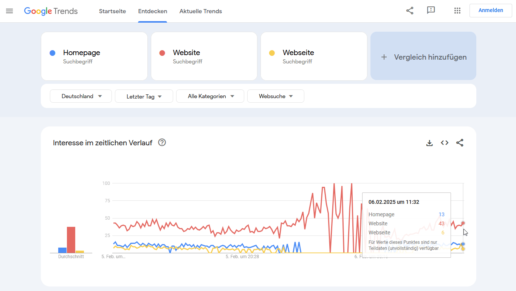This screenshot has width=516, height=291.
Task: Click Vergleich hinzufügen to add a term
Action: 423,57
